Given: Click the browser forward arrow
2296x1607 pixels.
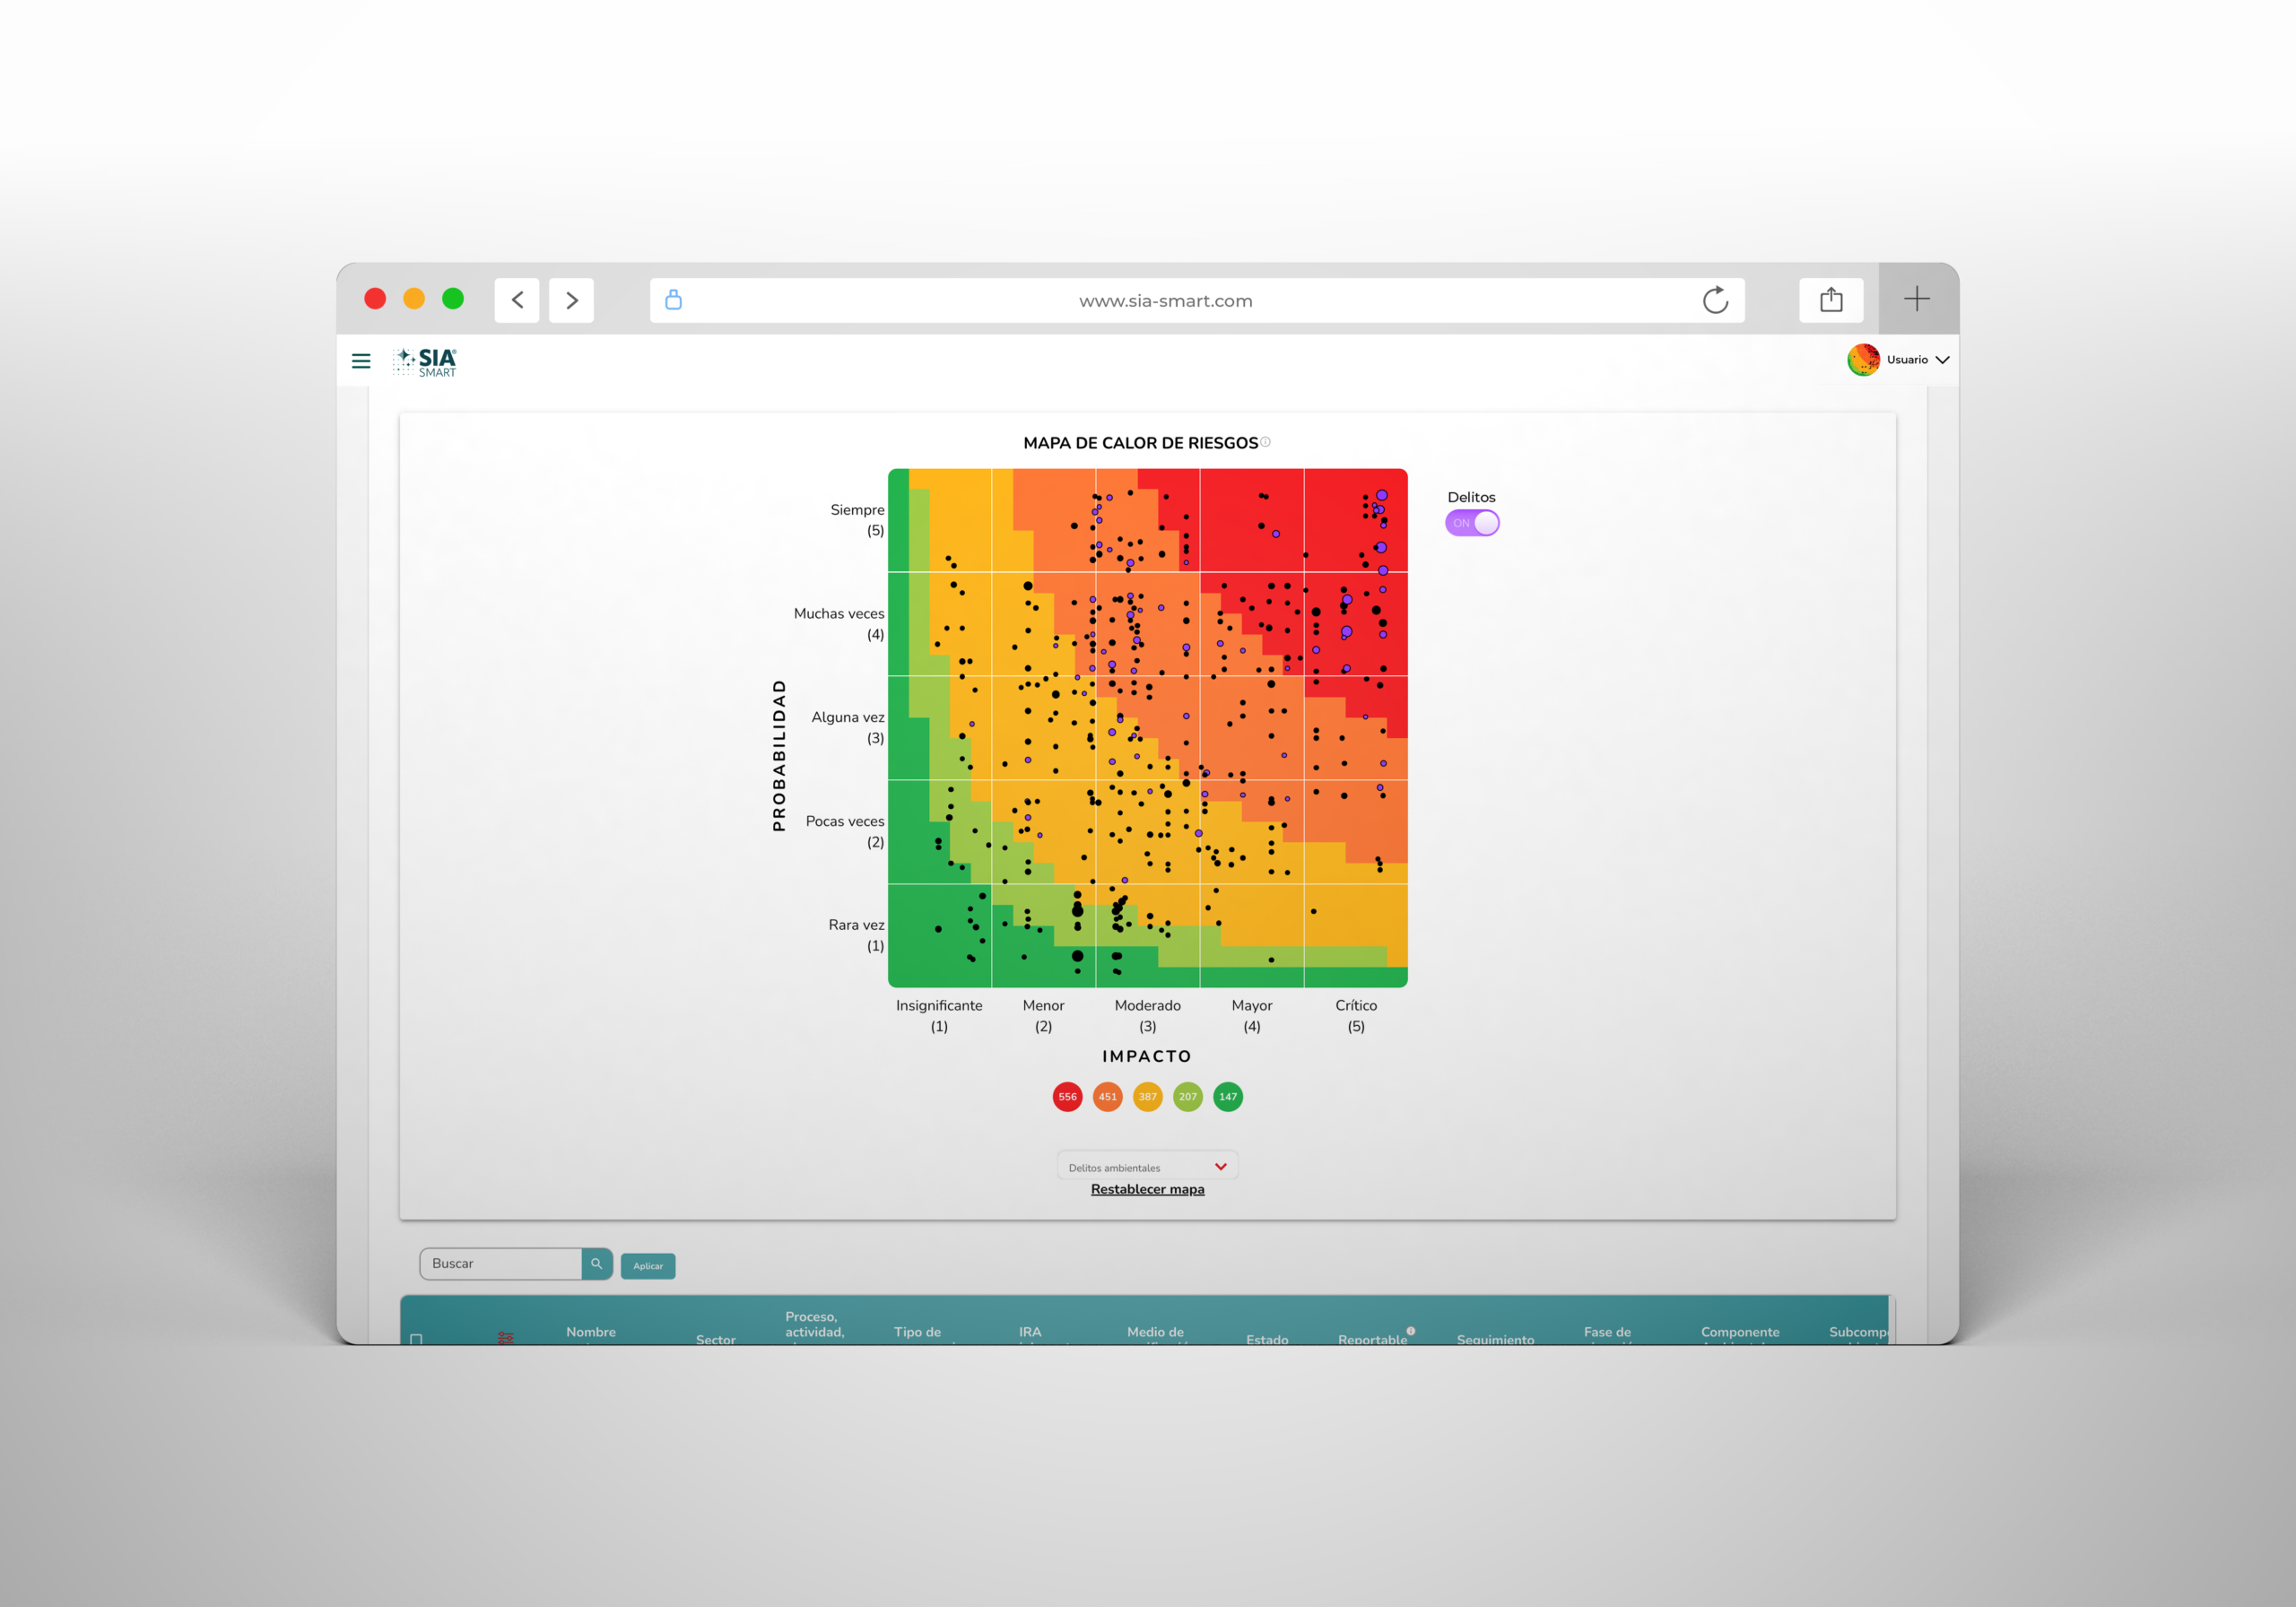Looking at the screenshot, I should [571, 300].
